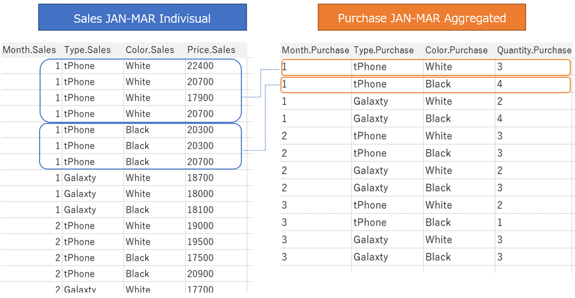This screenshot has width=575, height=298.
Task: Select the Color.Sales column header
Action: [150, 50]
